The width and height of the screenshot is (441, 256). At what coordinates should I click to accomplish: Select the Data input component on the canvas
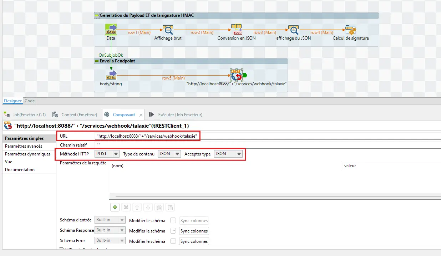[111, 30]
